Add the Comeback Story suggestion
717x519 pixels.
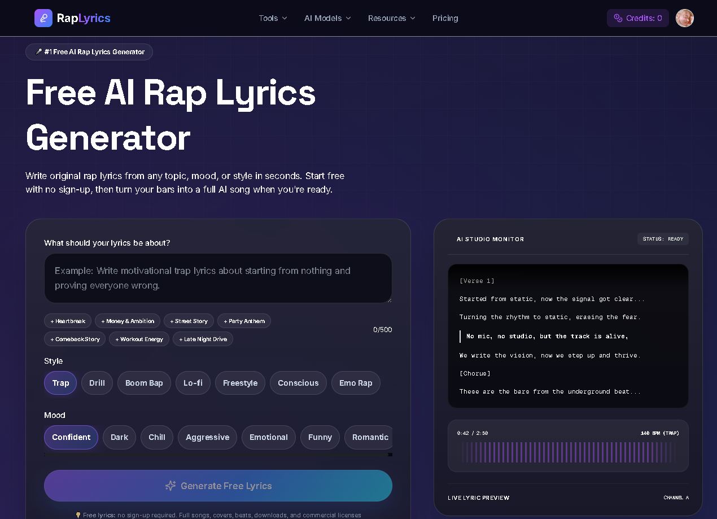[75, 339]
